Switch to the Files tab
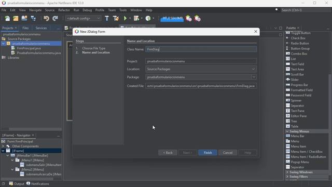Screen dimensions: 332x187 pyautogui.click(x=25, y=28)
